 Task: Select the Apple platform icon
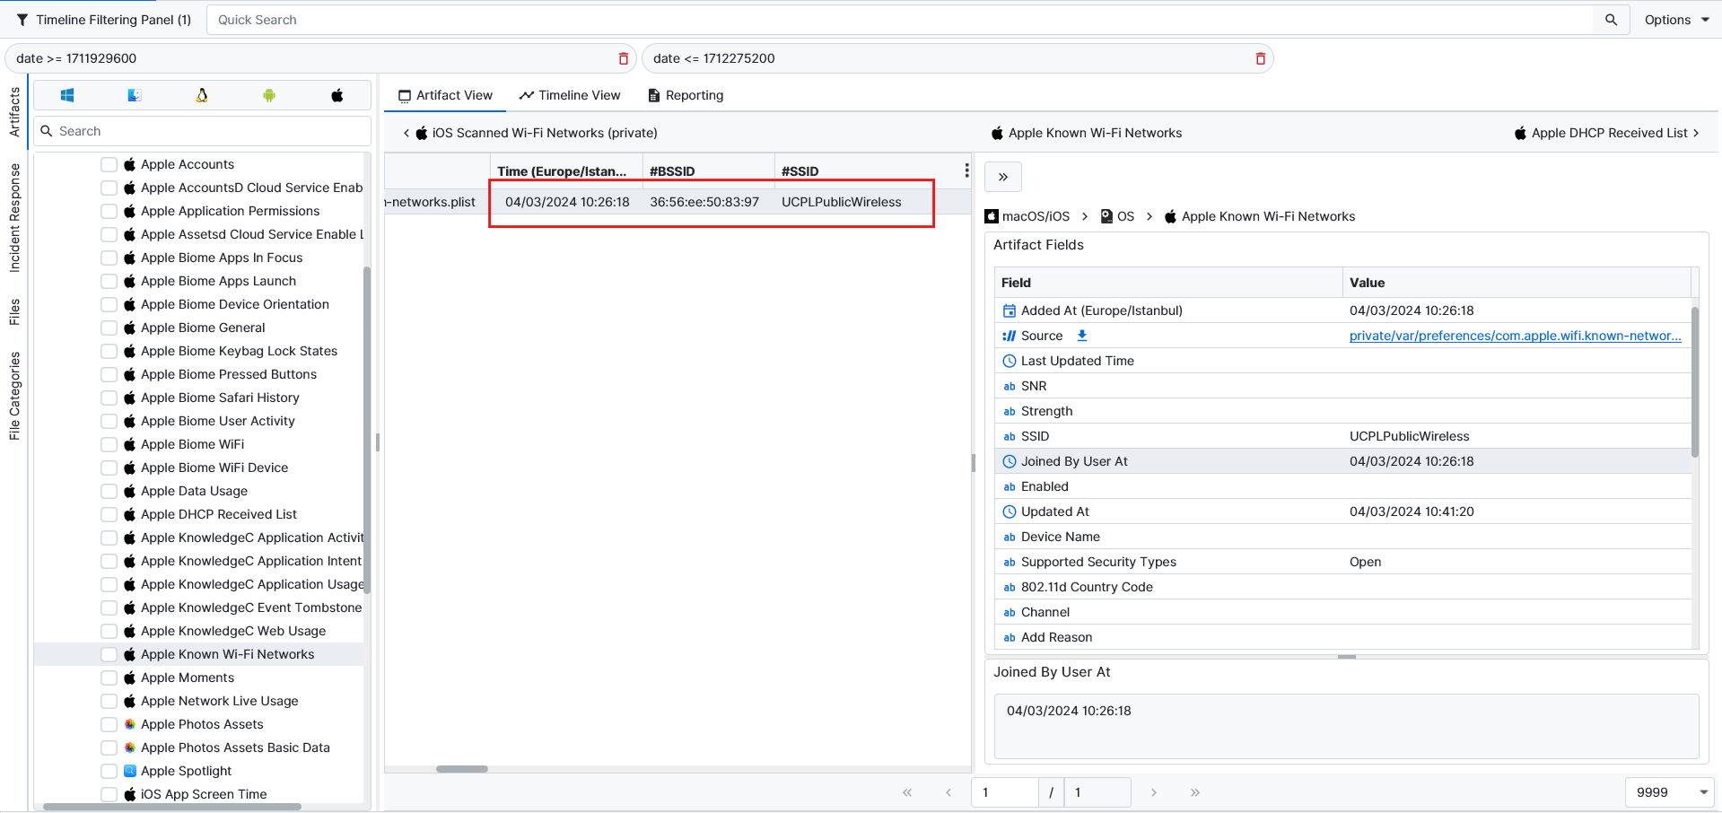point(337,95)
